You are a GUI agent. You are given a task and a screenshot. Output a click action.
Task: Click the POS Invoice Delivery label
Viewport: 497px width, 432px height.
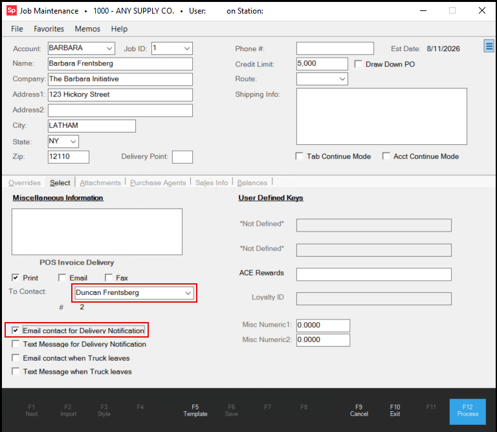pos(77,263)
